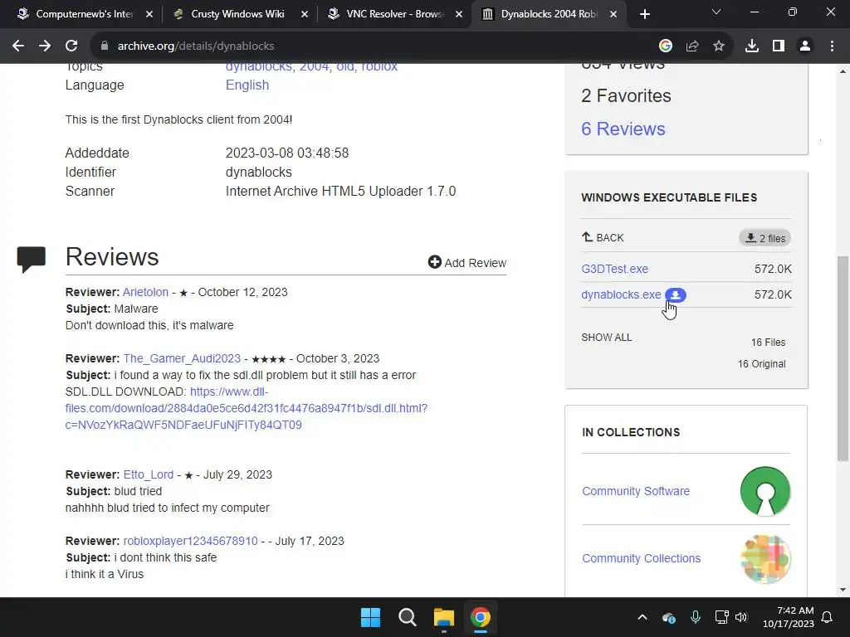Open Community Software collection link

tap(635, 491)
